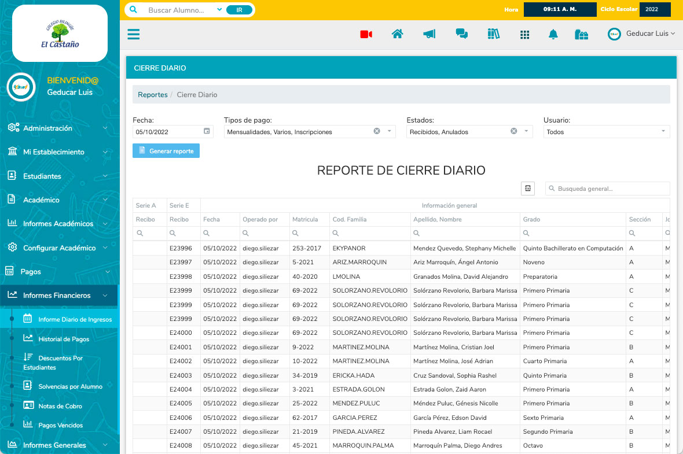This screenshot has width=683, height=454.
Task: Click the search icon under Operado por
Action: (245, 233)
